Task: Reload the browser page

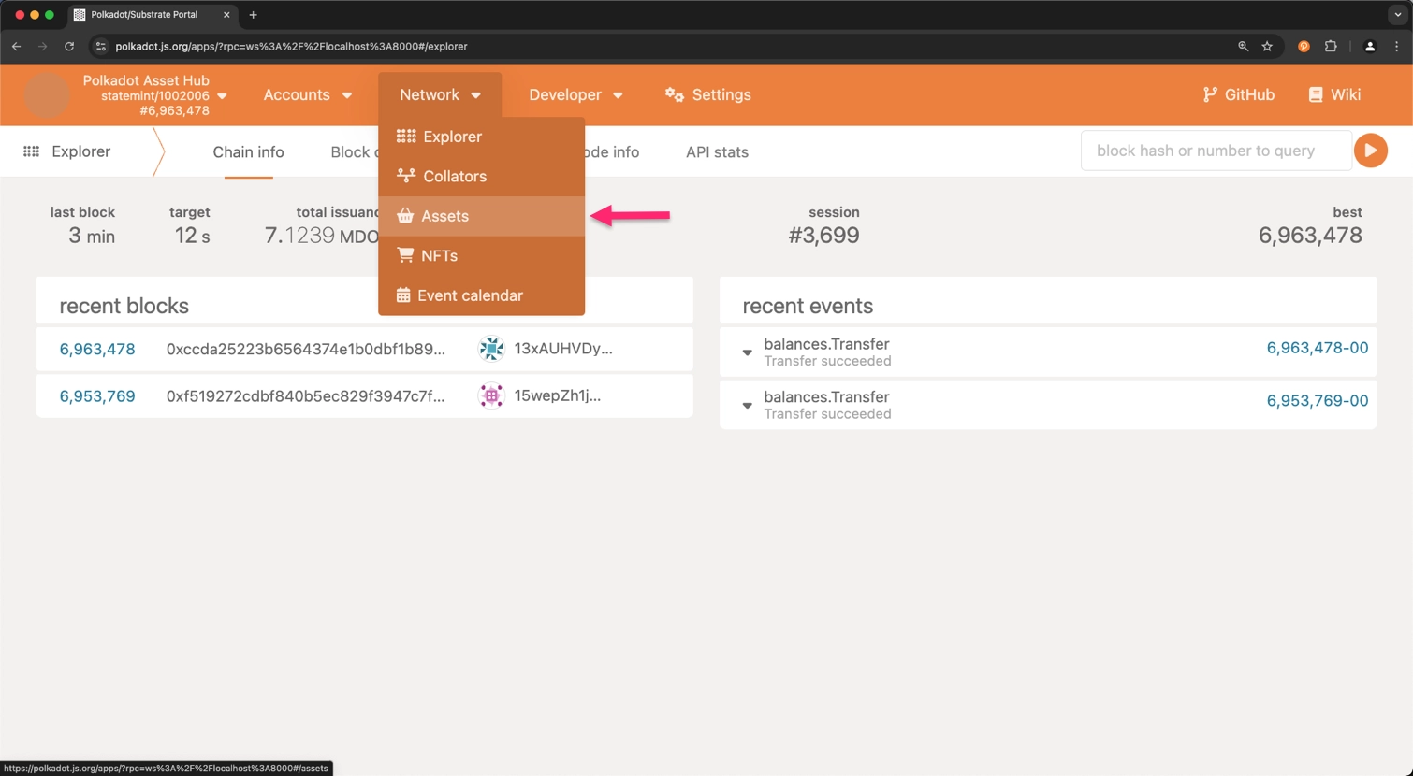Action: coord(69,46)
